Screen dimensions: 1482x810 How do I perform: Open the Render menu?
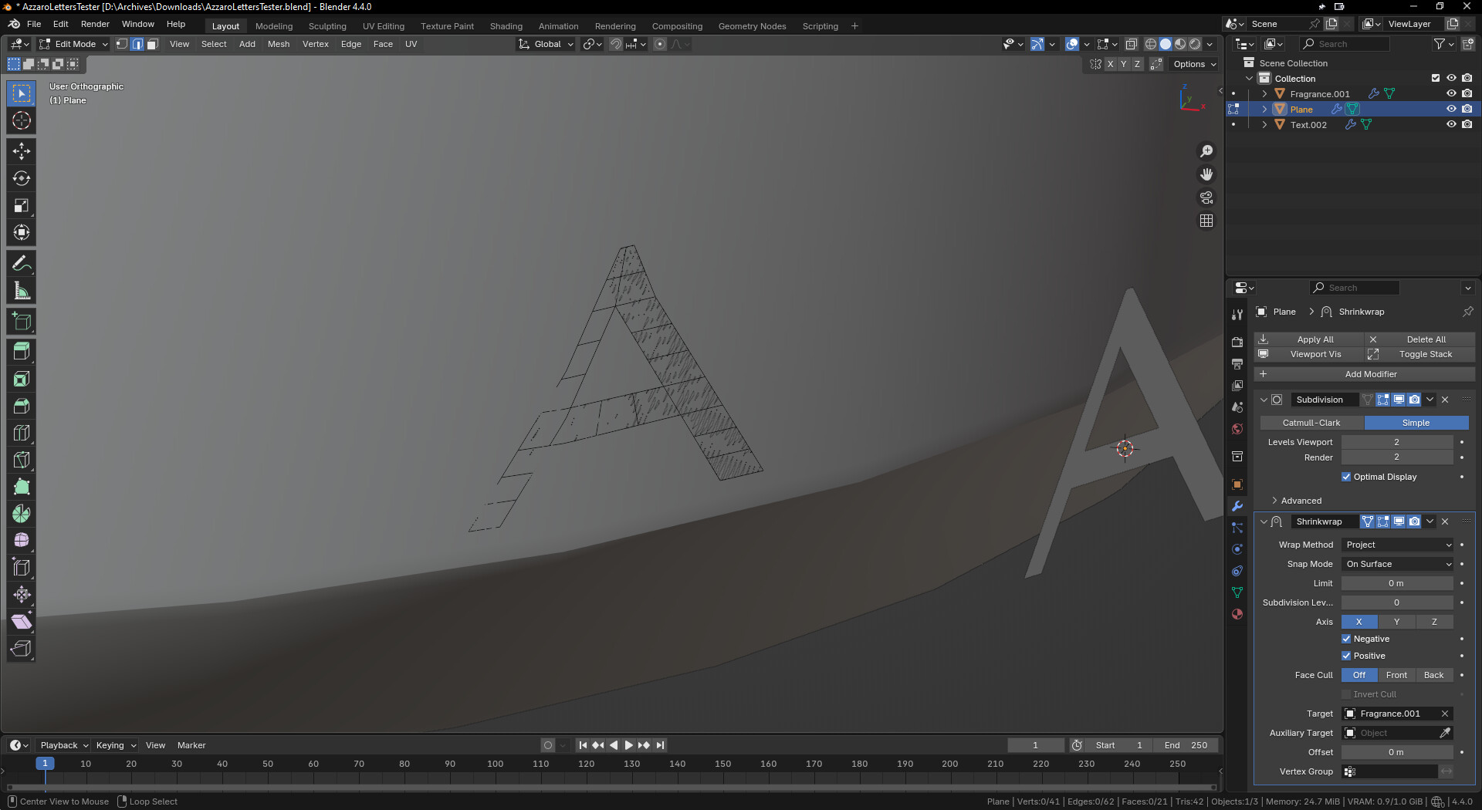pyautogui.click(x=95, y=24)
